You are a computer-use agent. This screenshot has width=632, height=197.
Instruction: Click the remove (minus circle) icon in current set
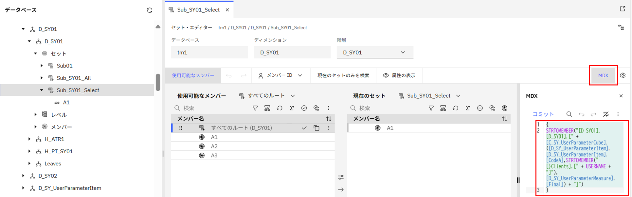click(x=480, y=108)
